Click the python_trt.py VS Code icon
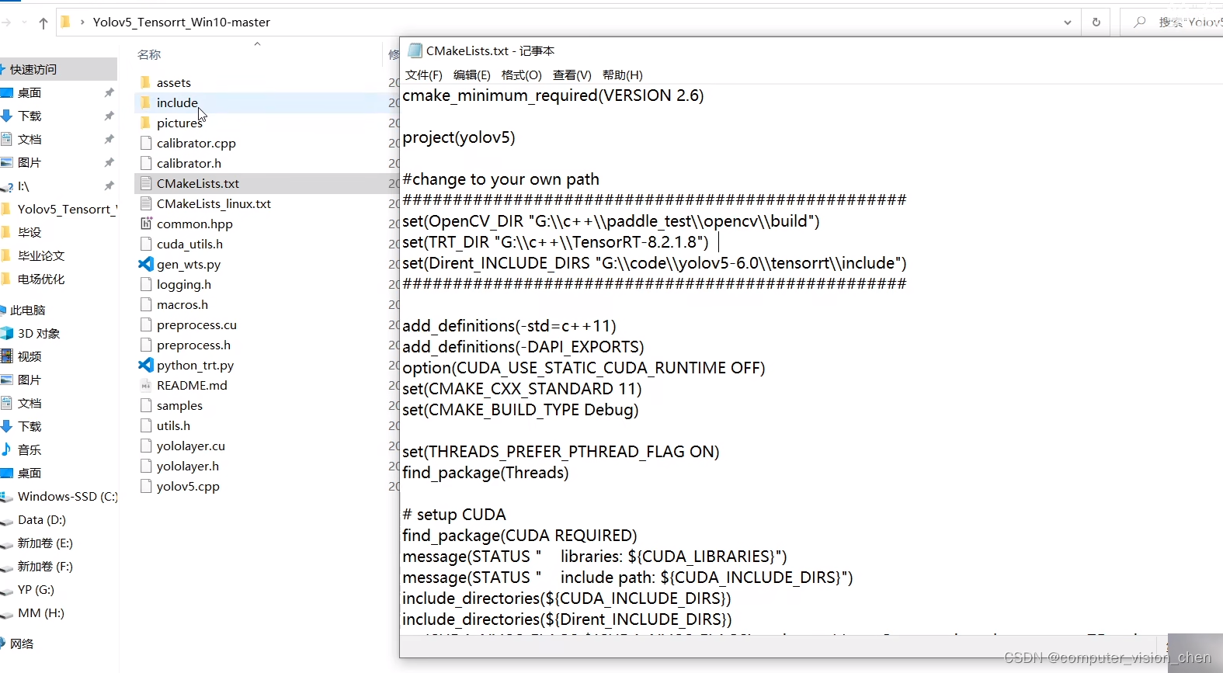The image size is (1223, 673). (146, 365)
